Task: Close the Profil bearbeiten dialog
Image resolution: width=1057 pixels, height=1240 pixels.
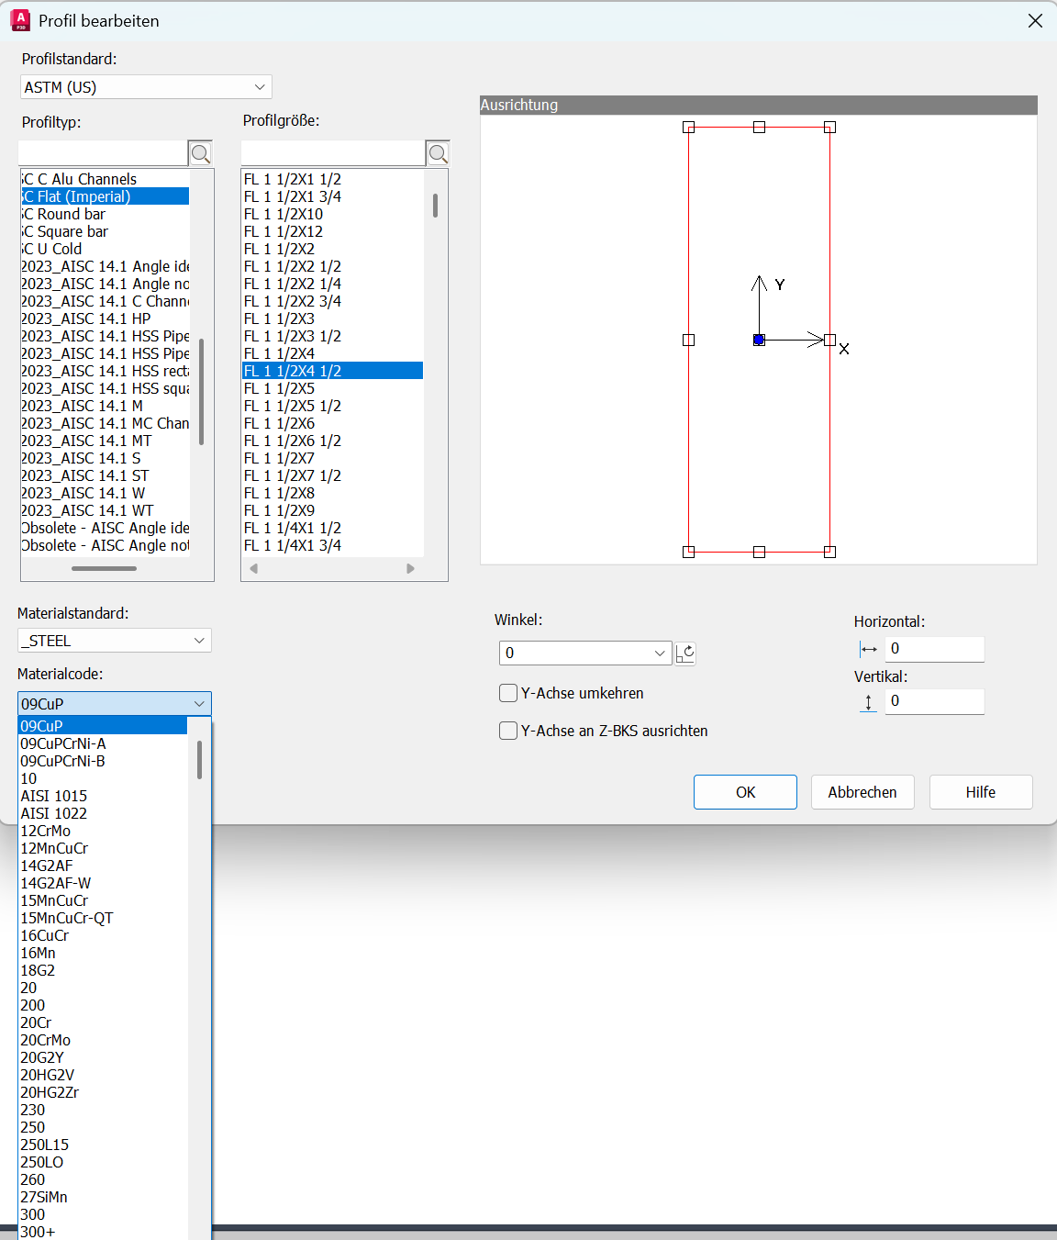Action: pos(1035,20)
